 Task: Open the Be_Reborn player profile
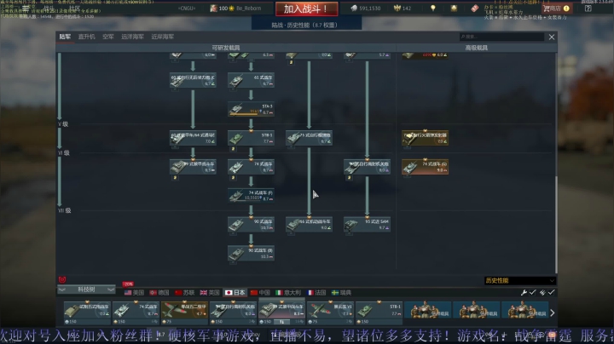[235, 9]
